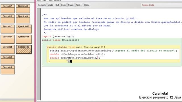
Task: Select the hatched Ejercicio12 class box
Action: click(24, 49)
